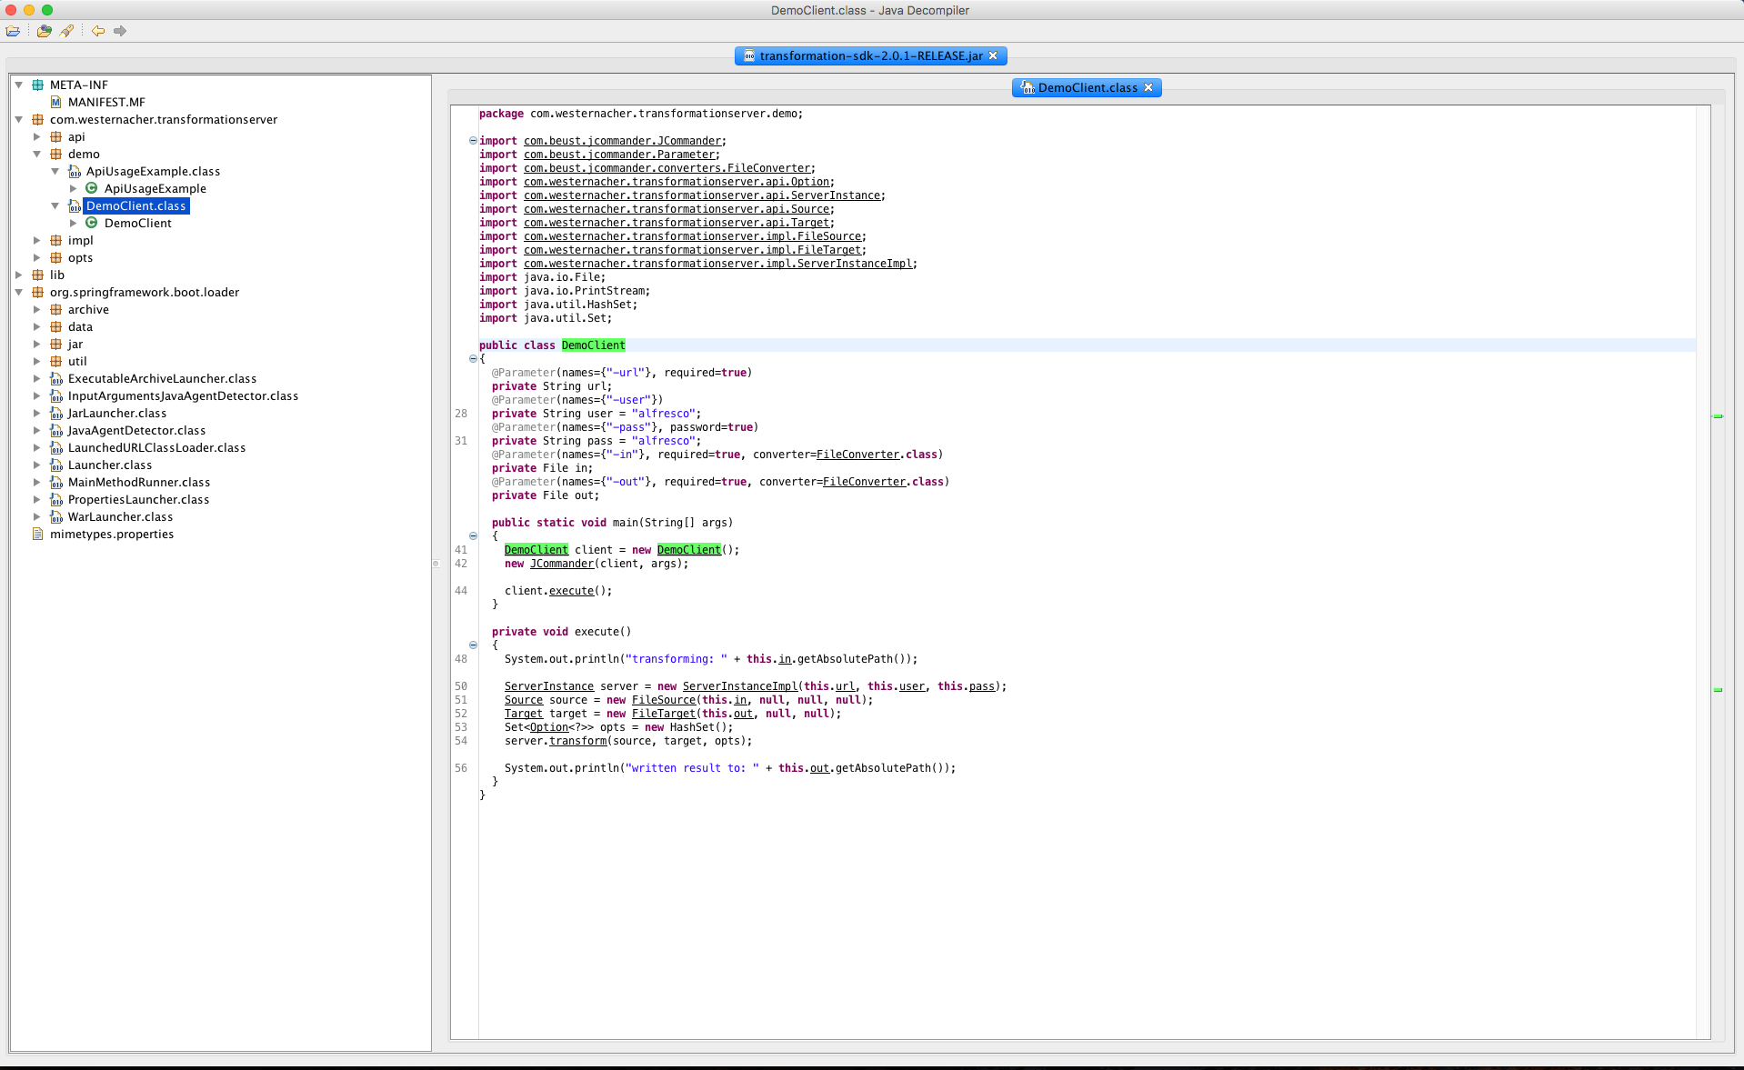Click the Open Type toolbar icon
Image resolution: width=1744 pixels, height=1070 pixels.
click(44, 31)
